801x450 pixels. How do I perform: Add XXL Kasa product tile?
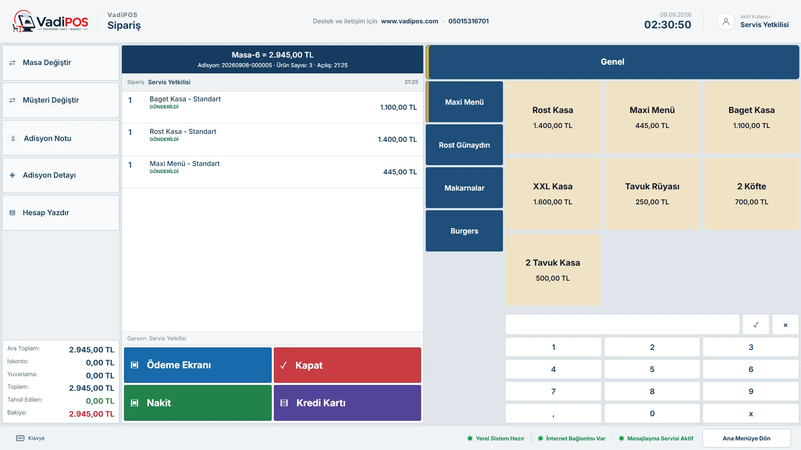point(553,194)
